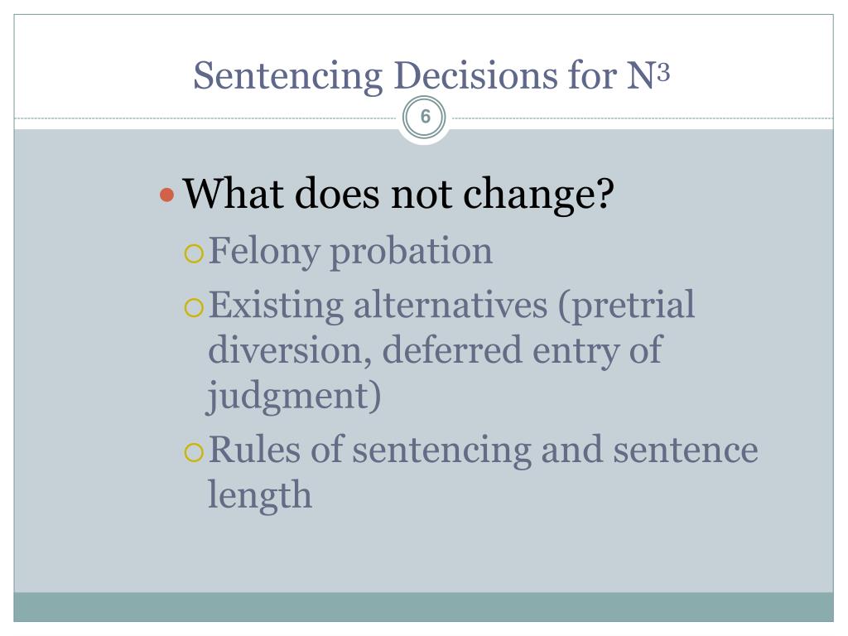Click the line 'Existing alternatives (pretrial'

coord(451,306)
